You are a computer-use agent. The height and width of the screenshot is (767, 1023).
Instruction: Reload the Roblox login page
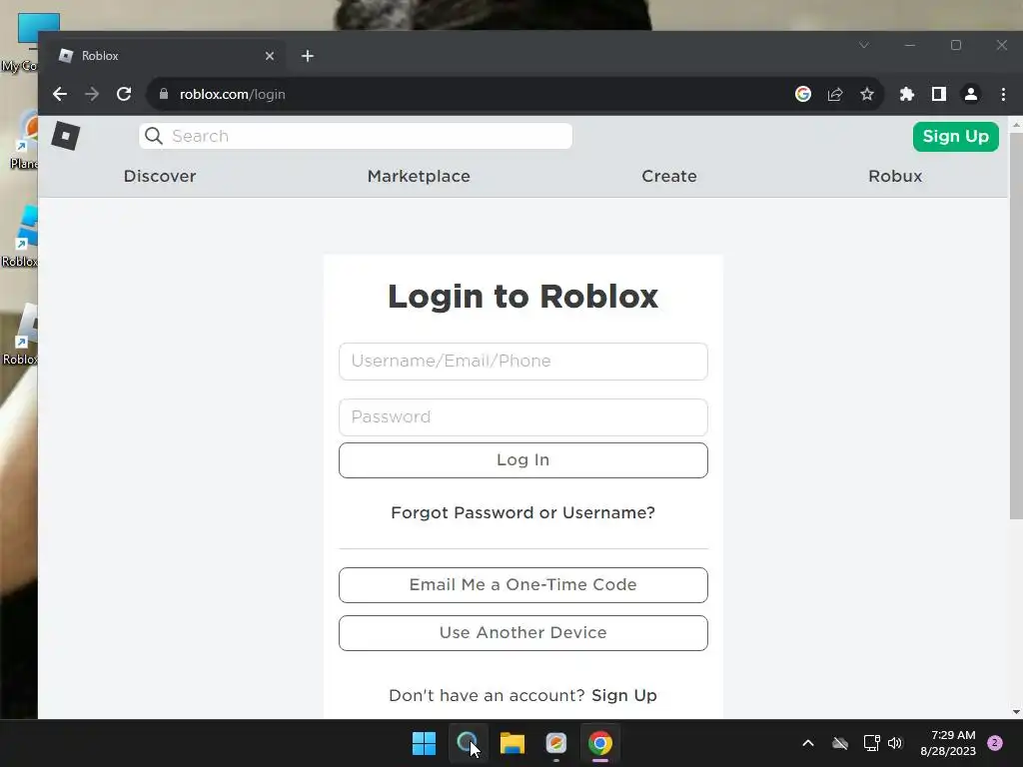124,94
